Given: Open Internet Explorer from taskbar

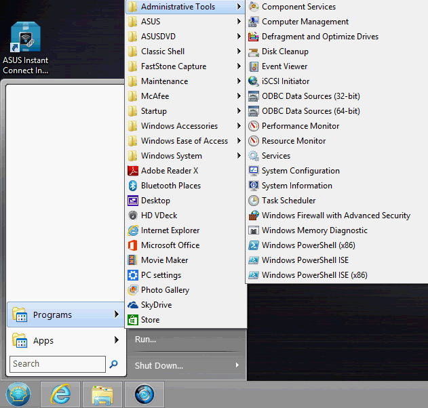Looking at the screenshot, I should [60, 394].
